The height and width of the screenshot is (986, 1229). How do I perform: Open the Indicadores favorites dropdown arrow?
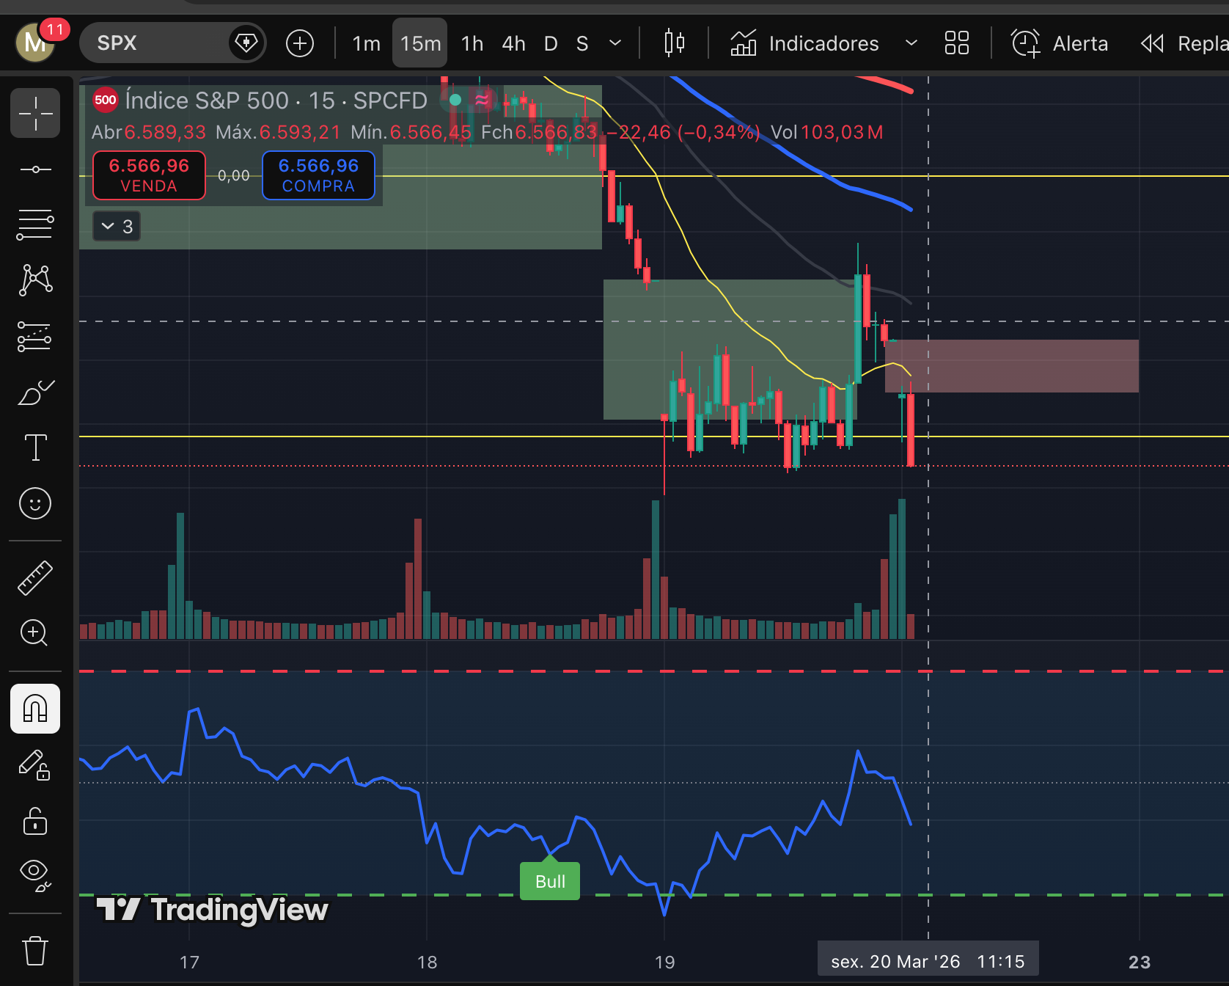coord(911,43)
